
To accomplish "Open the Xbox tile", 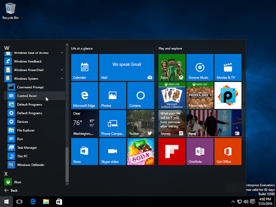I will (172, 67).
